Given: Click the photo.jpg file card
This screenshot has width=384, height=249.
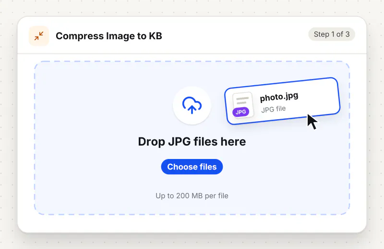Looking at the screenshot, I should tap(282, 101).
